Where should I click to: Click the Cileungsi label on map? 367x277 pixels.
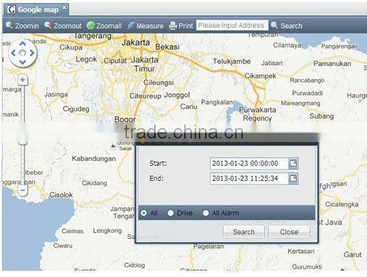[158, 82]
